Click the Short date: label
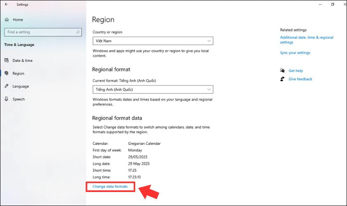The height and width of the screenshot is (206, 347). [x=102, y=157]
